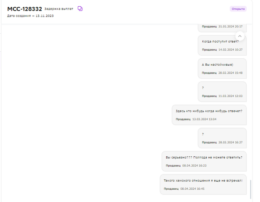This screenshot has width=260, height=202.
Task: Click the ticket number MCC-128332
Action: 25,9
